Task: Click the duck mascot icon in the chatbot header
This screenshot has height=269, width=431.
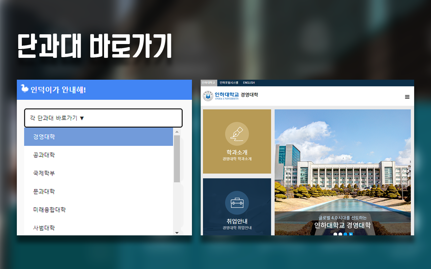Action: pyautogui.click(x=25, y=89)
